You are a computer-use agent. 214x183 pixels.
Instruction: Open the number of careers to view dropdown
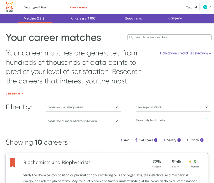82,121
